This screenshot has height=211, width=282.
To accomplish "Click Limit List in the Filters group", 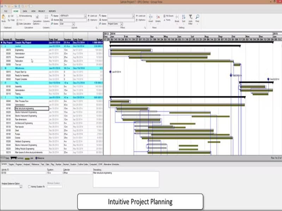I will click(140, 16).
